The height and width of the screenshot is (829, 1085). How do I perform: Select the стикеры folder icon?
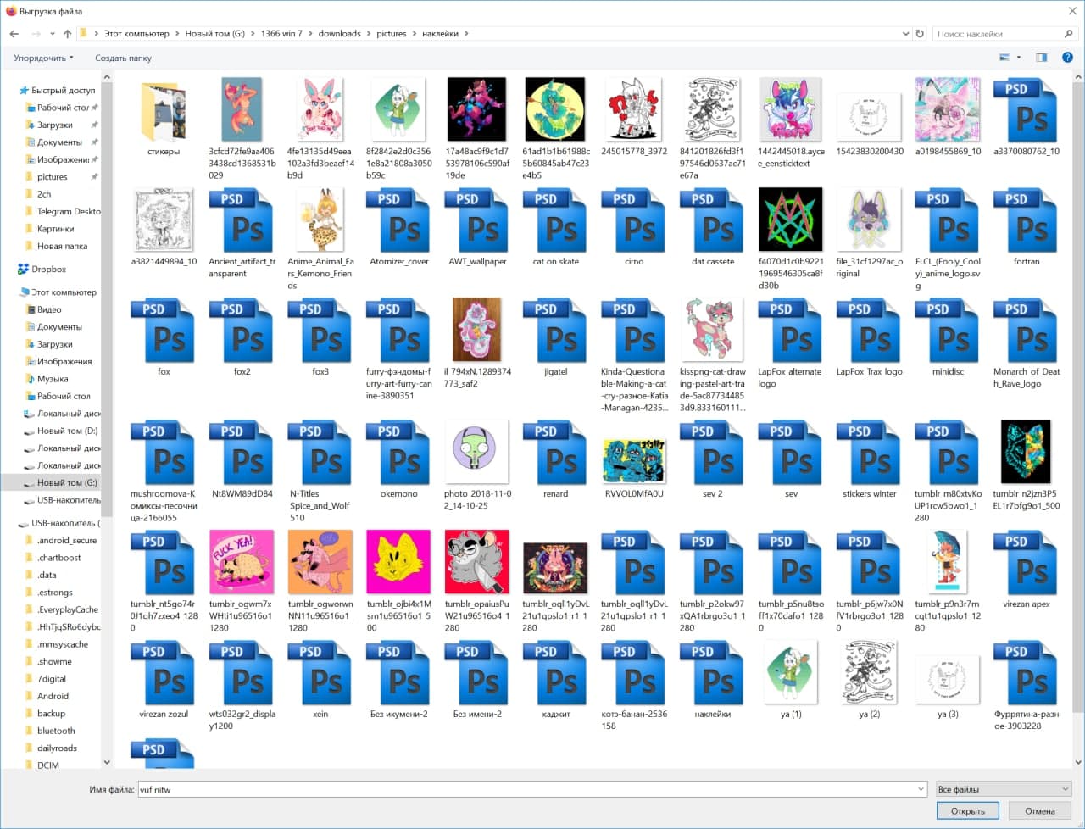point(164,112)
